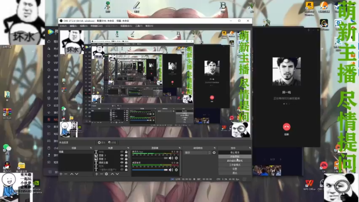Open 桌面音频 audio settings gear

(176, 170)
